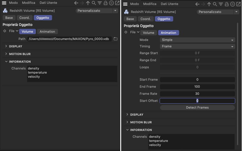Click Detect Frames button
The image size is (242, 151).
197,107
